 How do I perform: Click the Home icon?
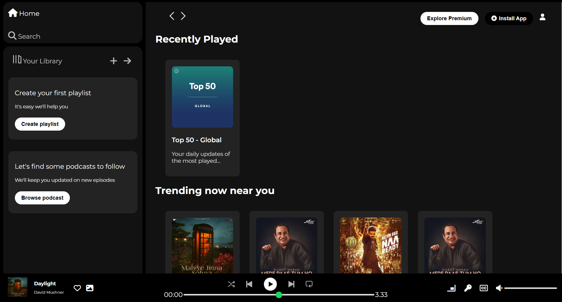12,12
